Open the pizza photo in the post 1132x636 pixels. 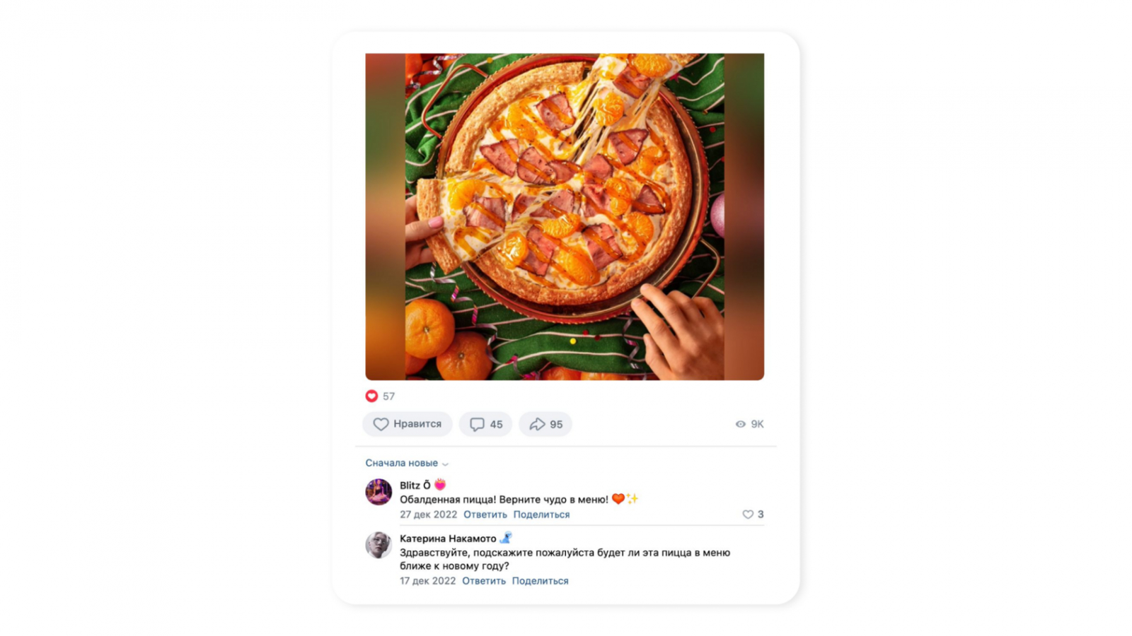565,216
